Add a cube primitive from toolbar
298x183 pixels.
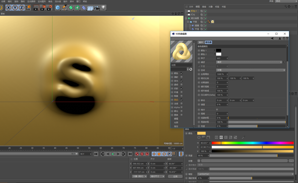point(58,7)
